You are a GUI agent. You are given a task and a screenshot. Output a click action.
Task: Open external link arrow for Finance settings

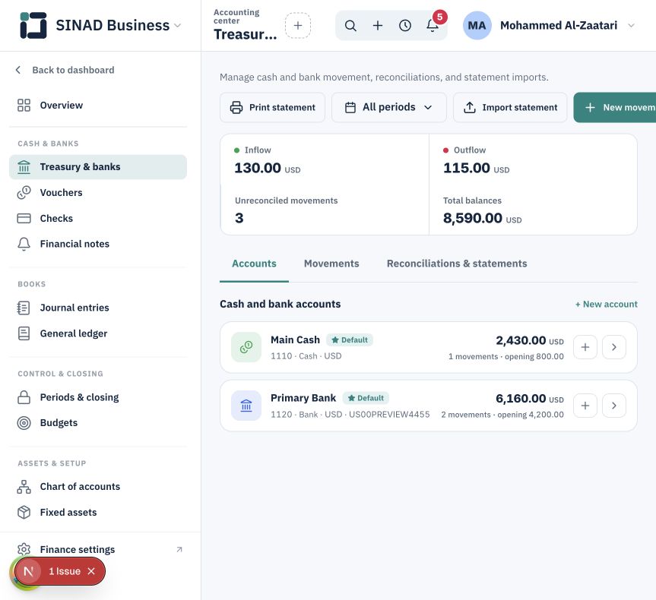click(x=179, y=549)
